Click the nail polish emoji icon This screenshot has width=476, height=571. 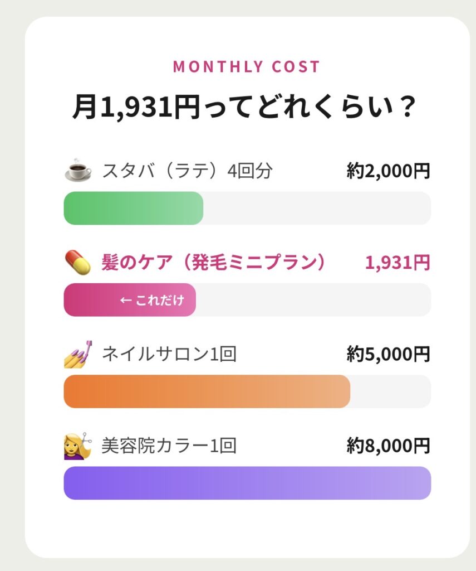tap(78, 354)
